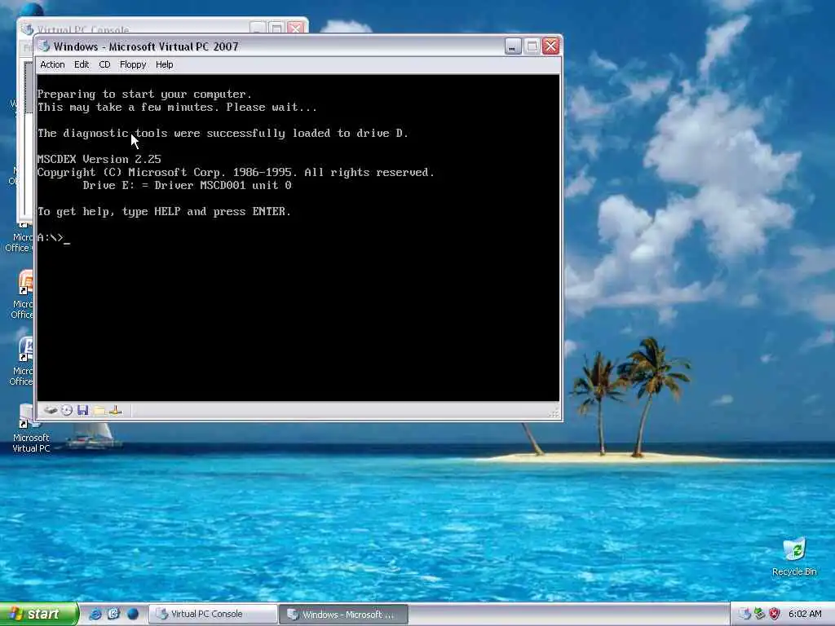Click the 6:02 AM system clock
The height and width of the screenshot is (626, 835).
805,615
